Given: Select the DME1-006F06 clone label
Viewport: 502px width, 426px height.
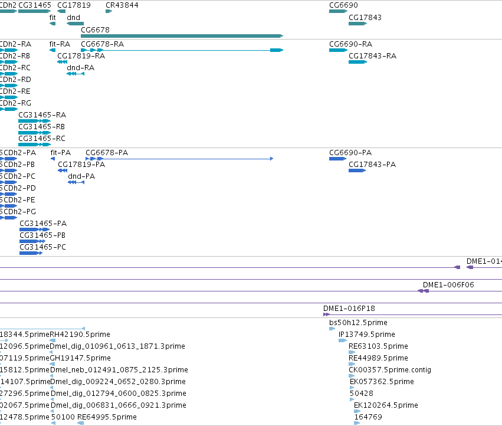Looking at the screenshot, I should (448, 285).
